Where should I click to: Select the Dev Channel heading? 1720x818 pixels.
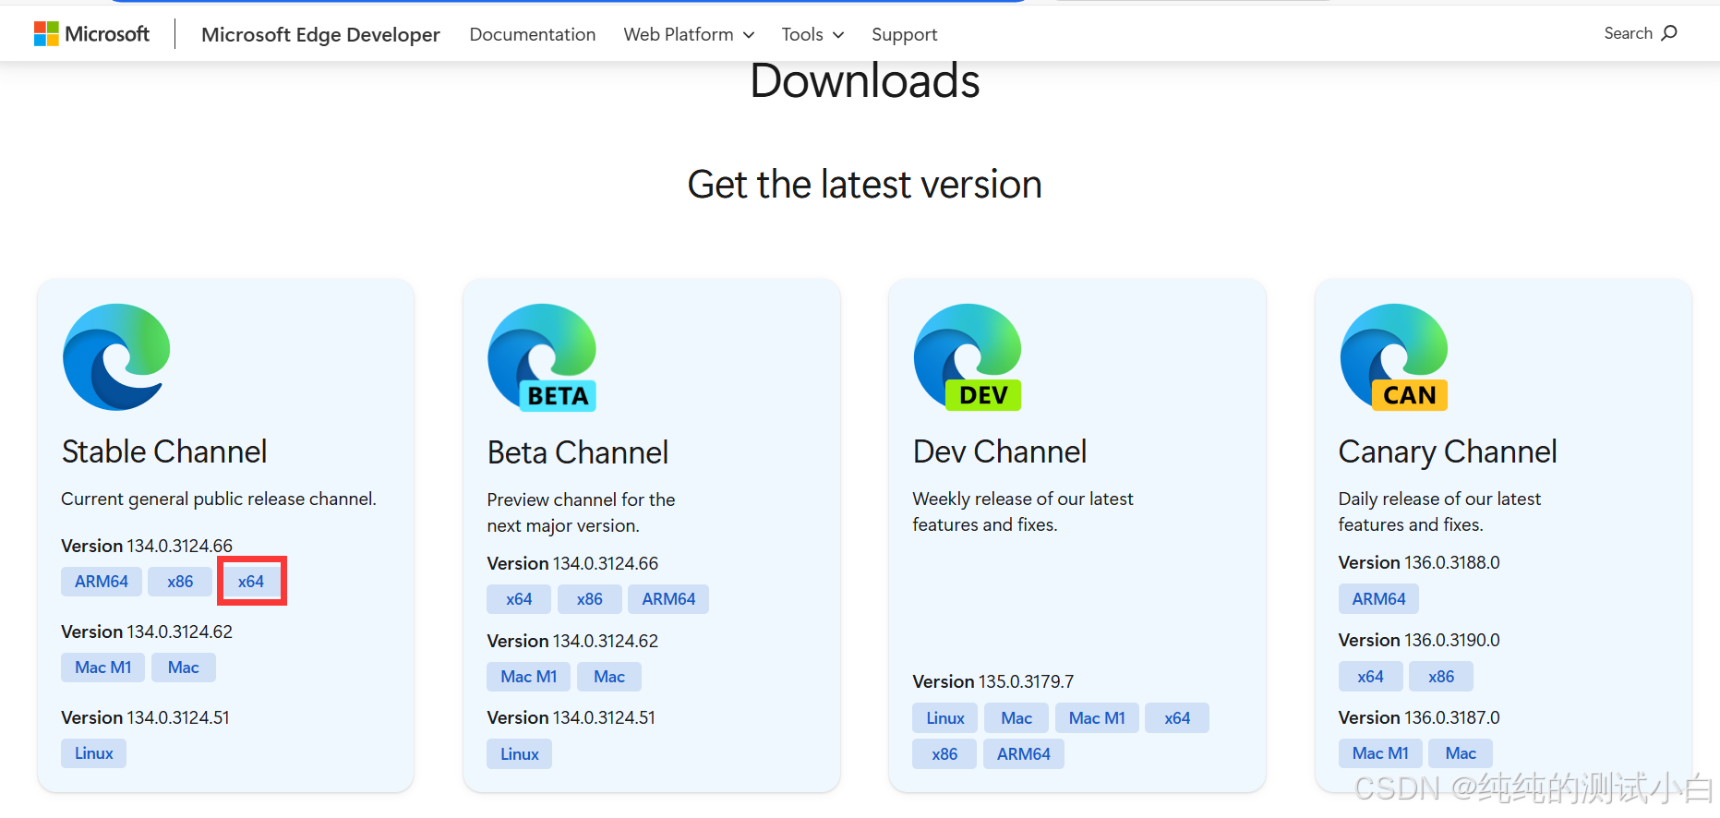click(x=1000, y=451)
